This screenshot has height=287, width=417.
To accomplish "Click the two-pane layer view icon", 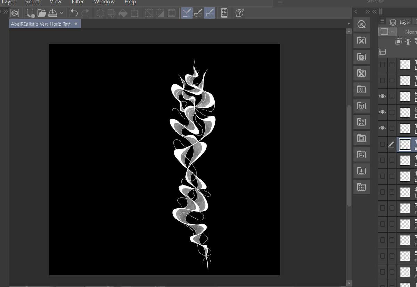I will [383, 52].
